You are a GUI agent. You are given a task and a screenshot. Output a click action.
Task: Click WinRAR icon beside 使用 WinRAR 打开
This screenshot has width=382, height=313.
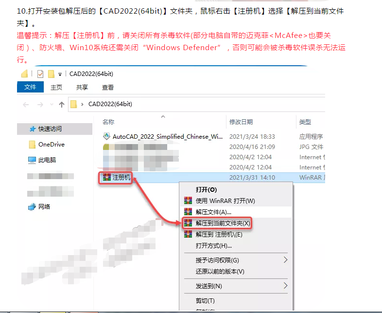click(188, 201)
